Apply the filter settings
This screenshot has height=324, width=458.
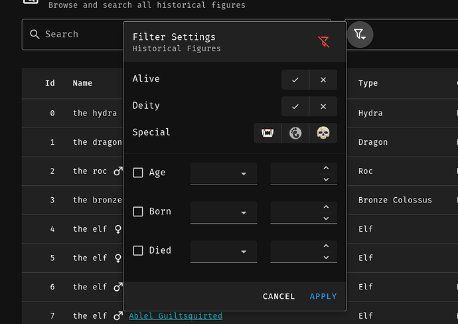(323, 296)
